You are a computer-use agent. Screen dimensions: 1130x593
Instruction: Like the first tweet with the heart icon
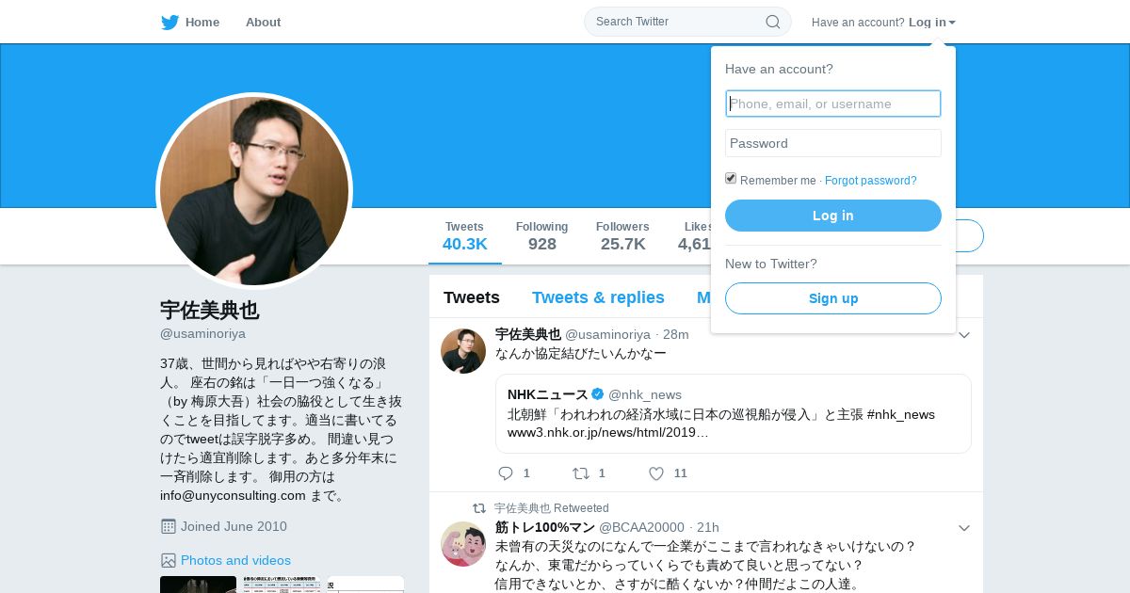[x=656, y=473]
